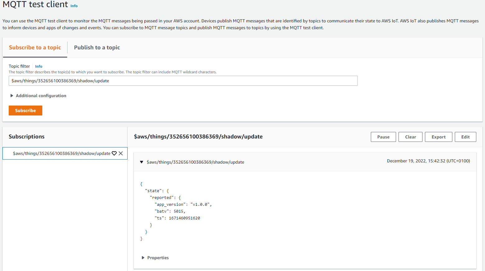
Task: Select Subscribe to a topic tab
Action: 35,47
